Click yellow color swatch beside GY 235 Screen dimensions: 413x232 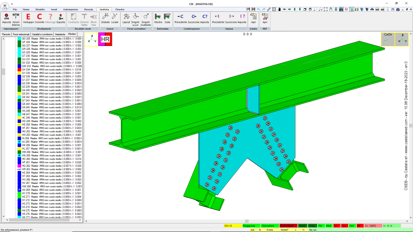pyautogui.click(x=19, y=73)
